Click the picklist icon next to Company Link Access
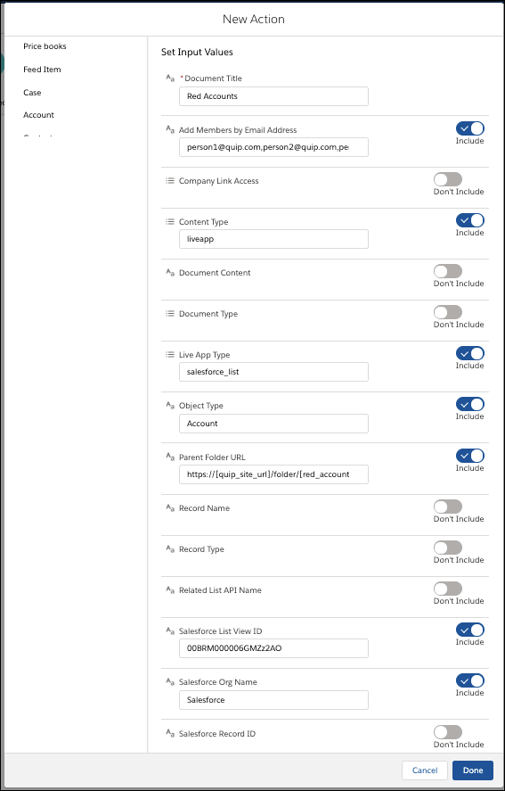Image resolution: width=505 pixels, height=791 pixels. (x=170, y=181)
